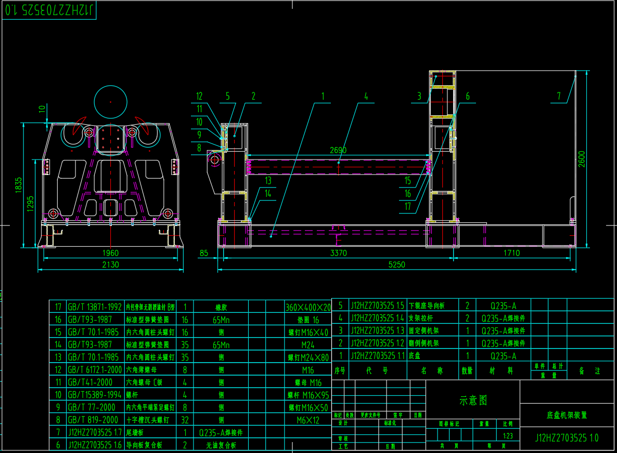
Task: Click the 360X400X20 spec cell
Action: 308,307
